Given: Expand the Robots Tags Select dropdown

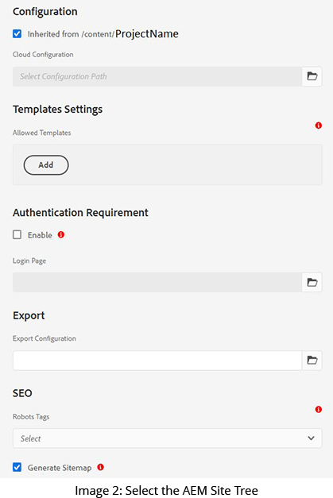Looking at the screenshot, I should click(168, 438).
